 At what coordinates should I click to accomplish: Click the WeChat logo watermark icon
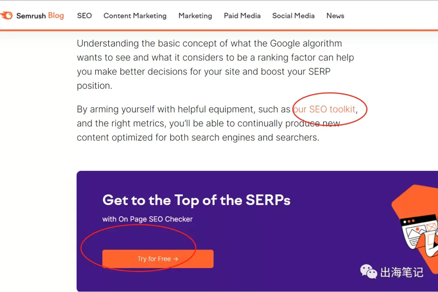pos(368,271)
